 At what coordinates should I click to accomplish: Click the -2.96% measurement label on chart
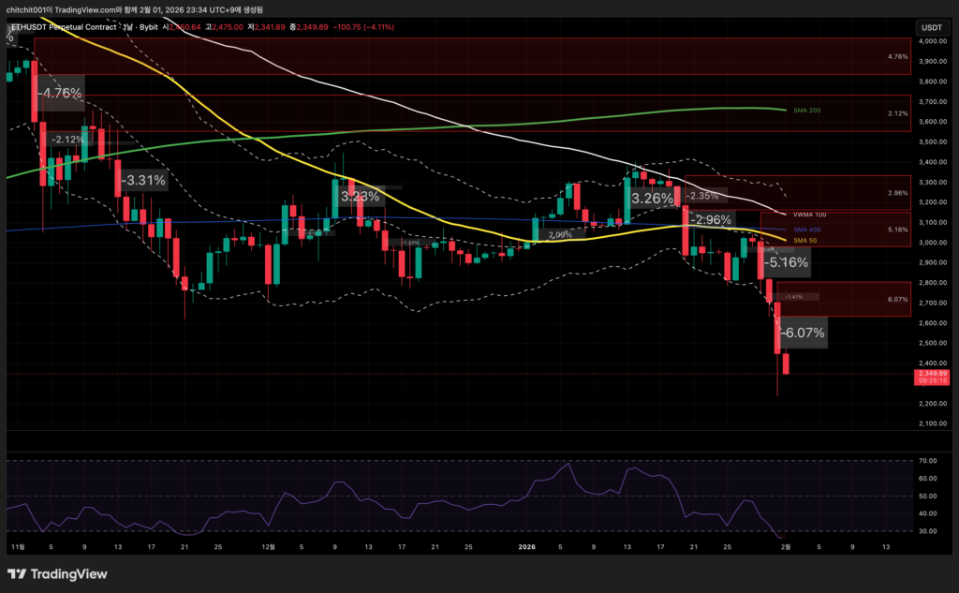click(710, 220)
